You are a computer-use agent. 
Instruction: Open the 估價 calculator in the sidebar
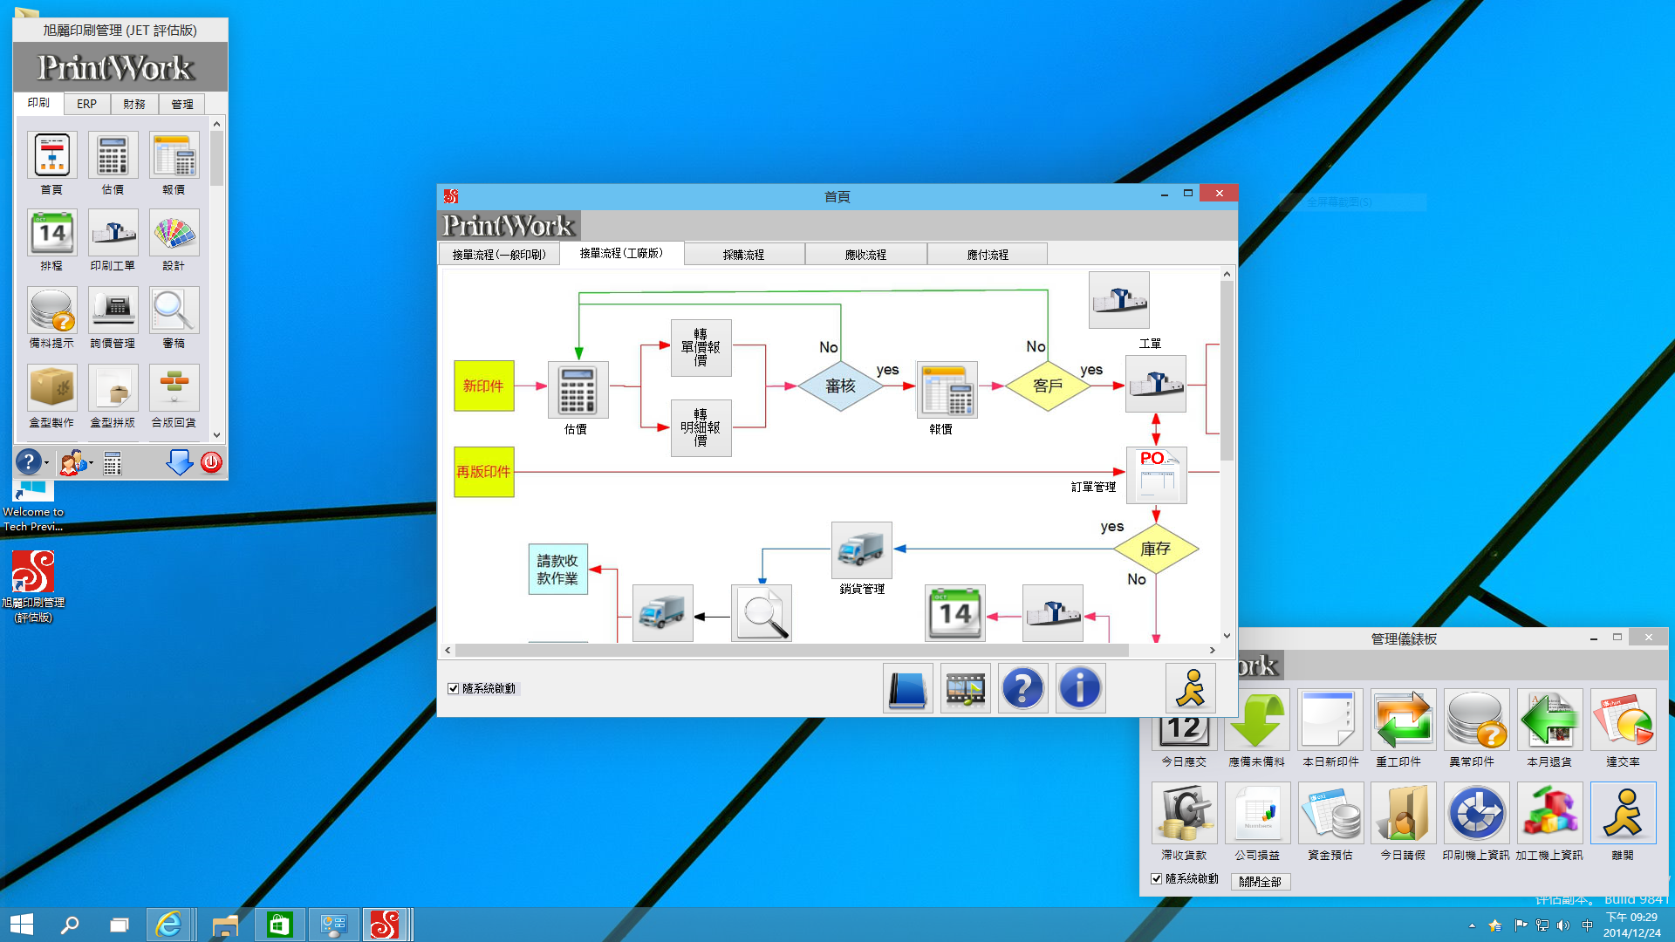click(113, 155)
